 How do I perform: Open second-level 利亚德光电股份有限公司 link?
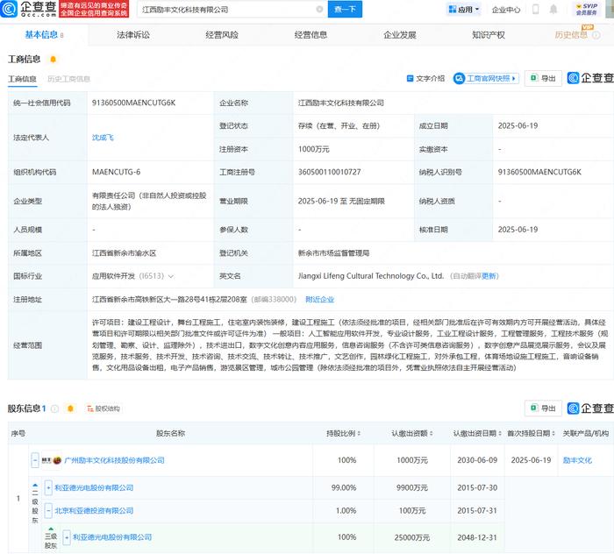pyautogui.click(x=94, y=488)
